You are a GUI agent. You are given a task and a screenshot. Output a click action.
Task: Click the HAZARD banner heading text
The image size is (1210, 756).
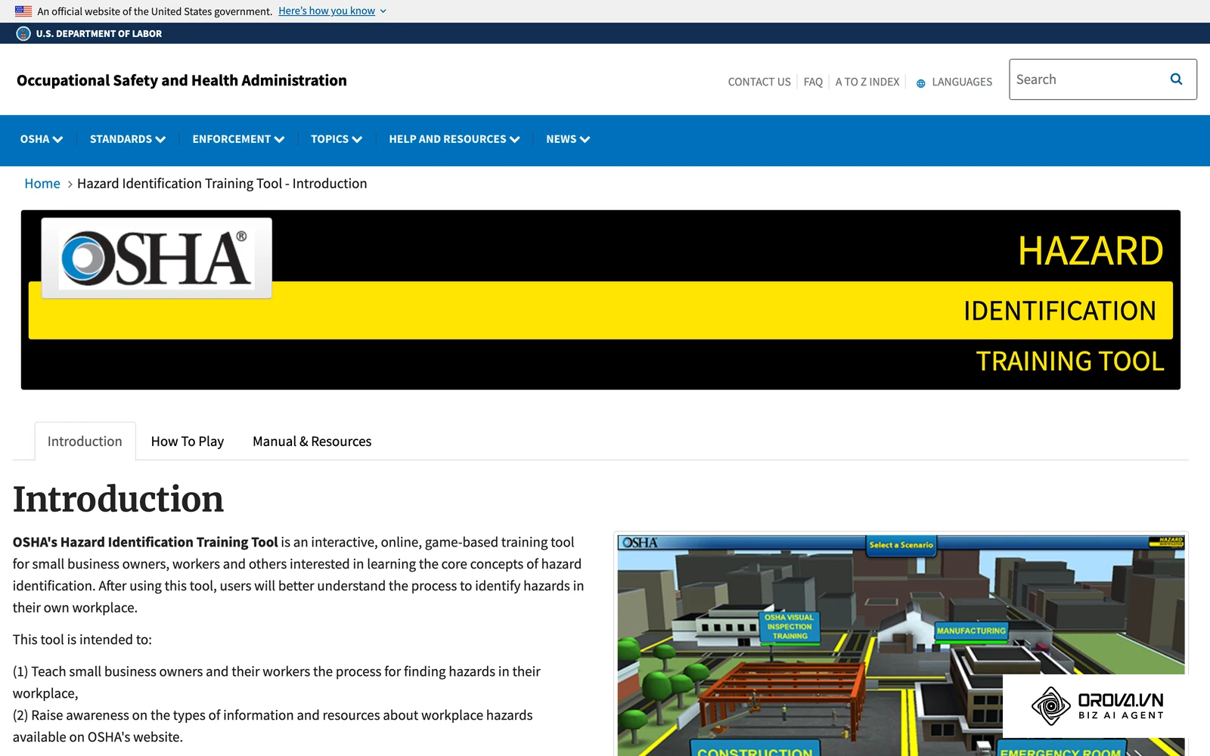click(1091, 251)
